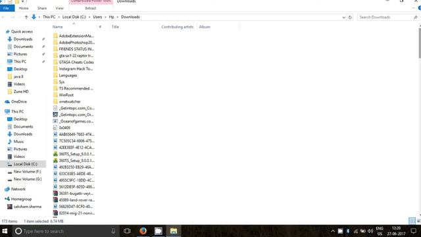Sort by the # column header

tap(100, 27)
